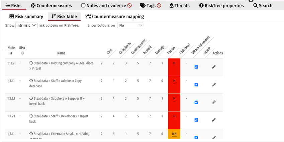The image size is (284, 142).
Task: Click the Countermeasure mapping graph icon
Action: pos(88,17)
